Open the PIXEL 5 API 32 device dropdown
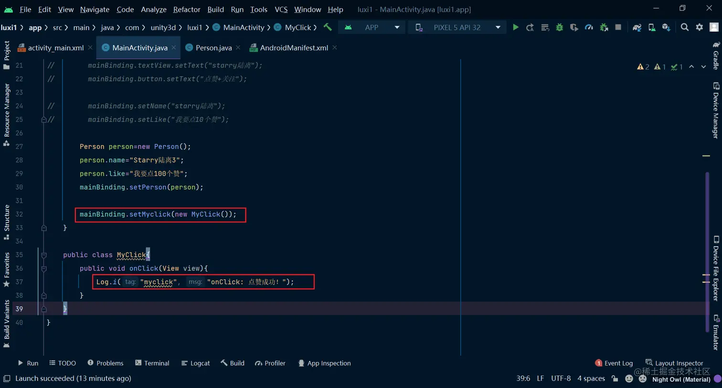The image size is (722, 388). pyautogui.click(x=457, y=28)
